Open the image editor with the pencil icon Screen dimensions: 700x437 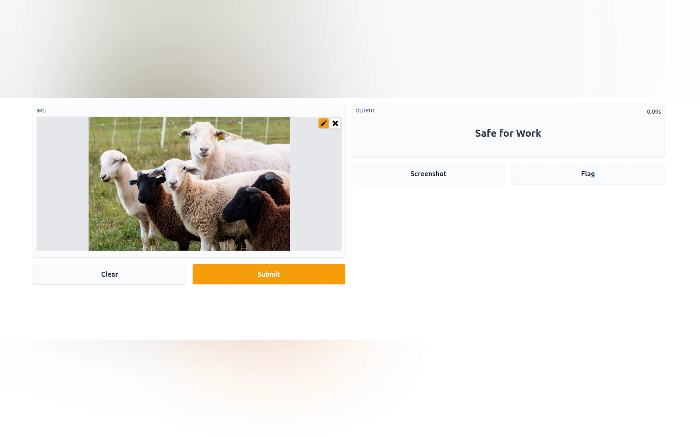pyautogui.click(x=323, y=123)
